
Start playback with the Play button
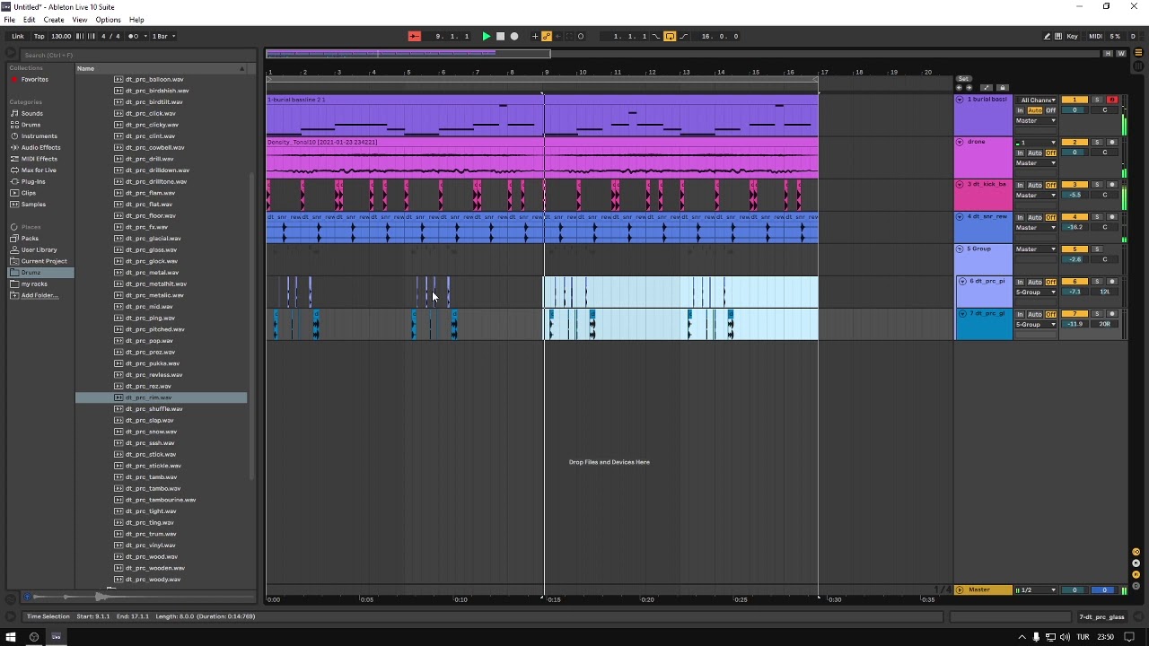[486, 36]
